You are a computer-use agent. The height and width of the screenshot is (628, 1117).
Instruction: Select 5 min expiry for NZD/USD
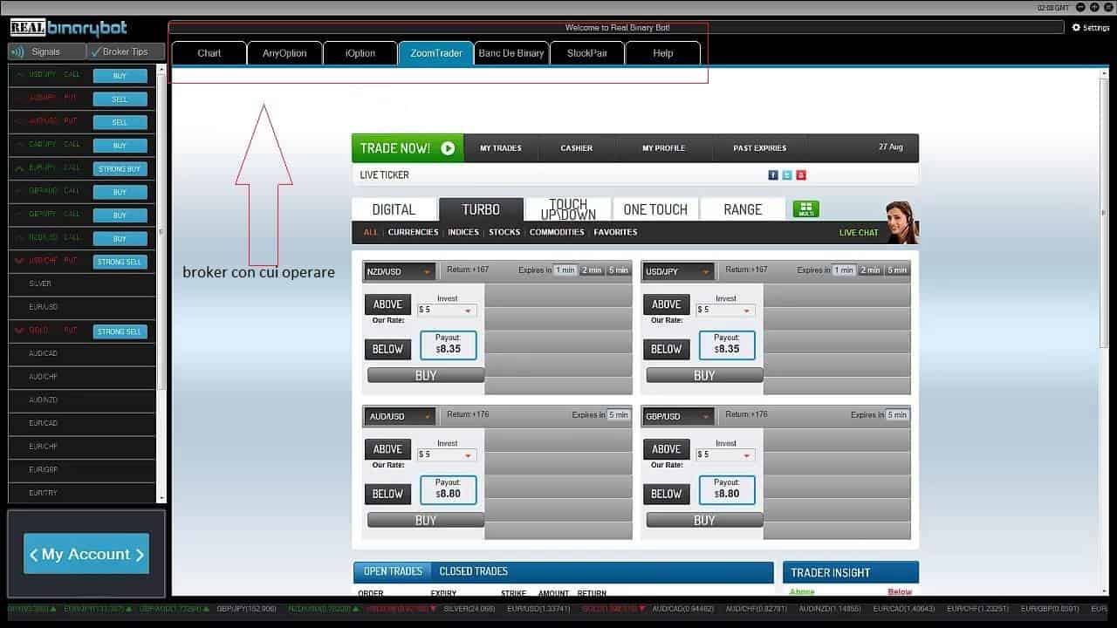[619, 270]
